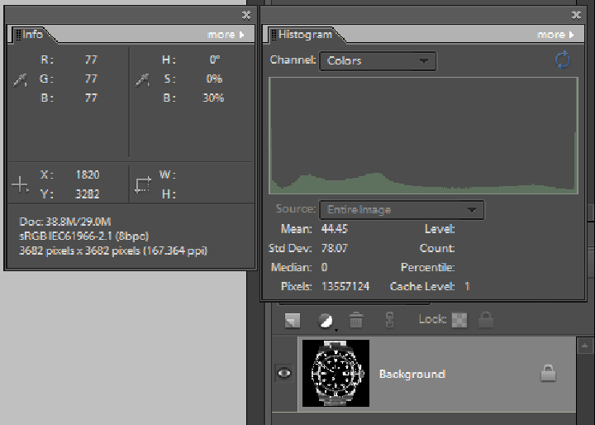Screen dimensions: 595x425
Task: Click the Y coordinate value 3282
Action: (x=88, y=194)
